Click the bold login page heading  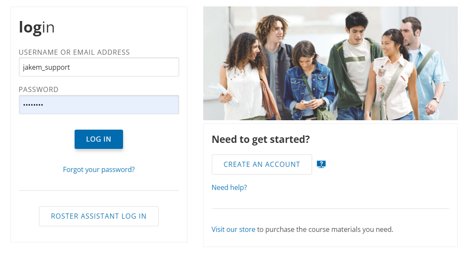[x=36, y=27]
